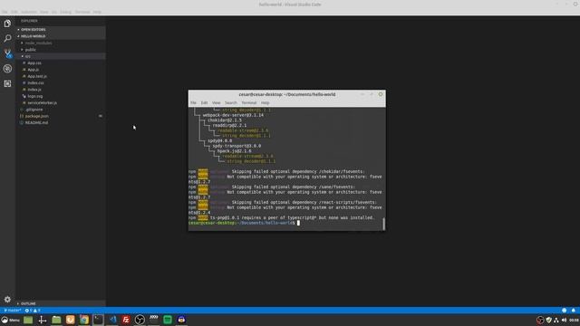Open the terminal window's Terminal menu
580x326 pixels.
tap(249, 102)
